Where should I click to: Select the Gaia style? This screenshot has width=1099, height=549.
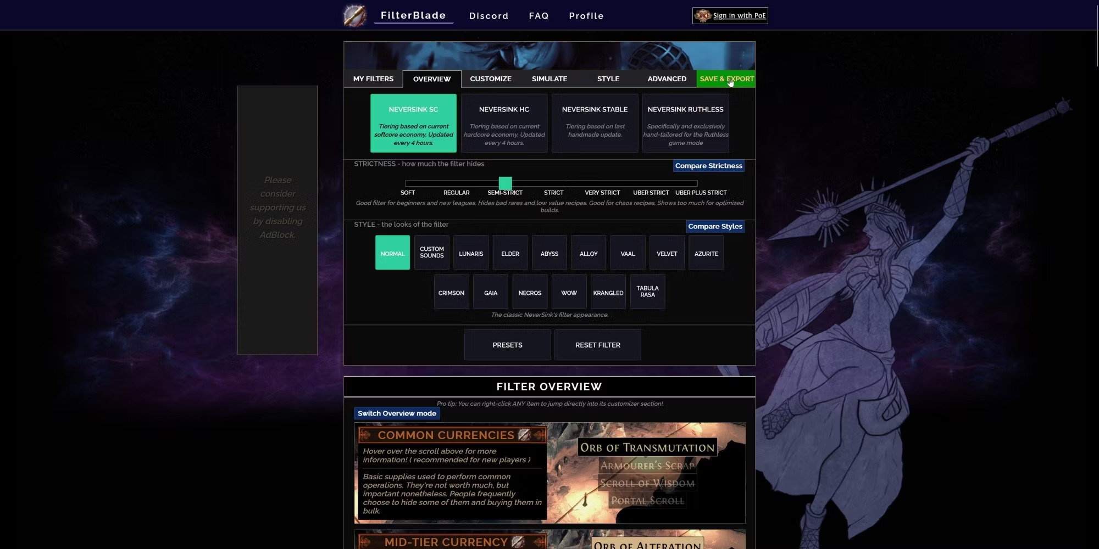[491, 292]
